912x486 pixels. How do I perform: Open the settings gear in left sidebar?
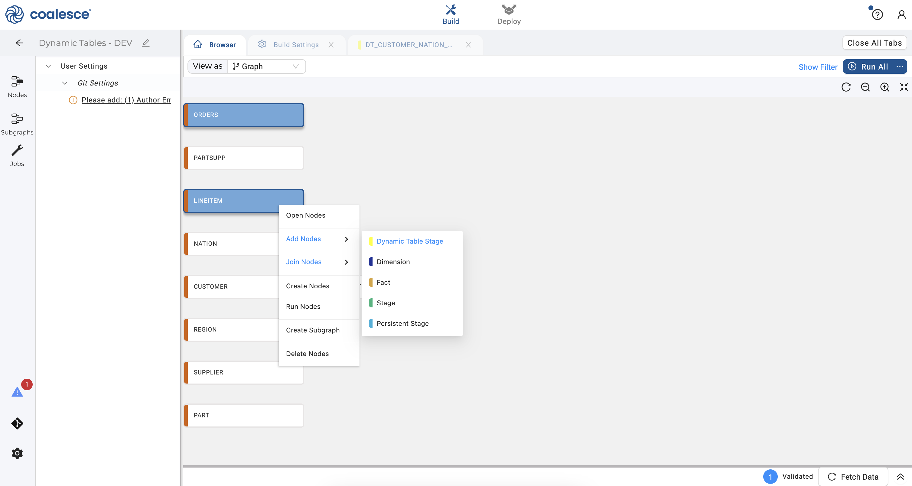tap(17, 453)
